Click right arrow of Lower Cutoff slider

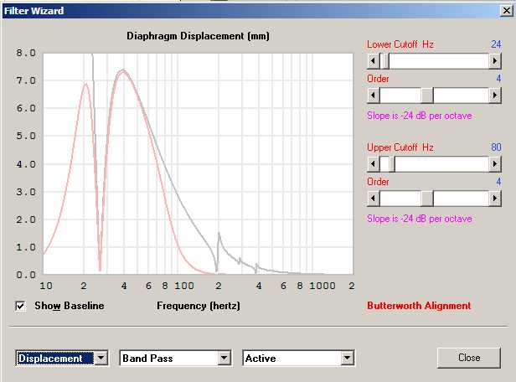494,61
